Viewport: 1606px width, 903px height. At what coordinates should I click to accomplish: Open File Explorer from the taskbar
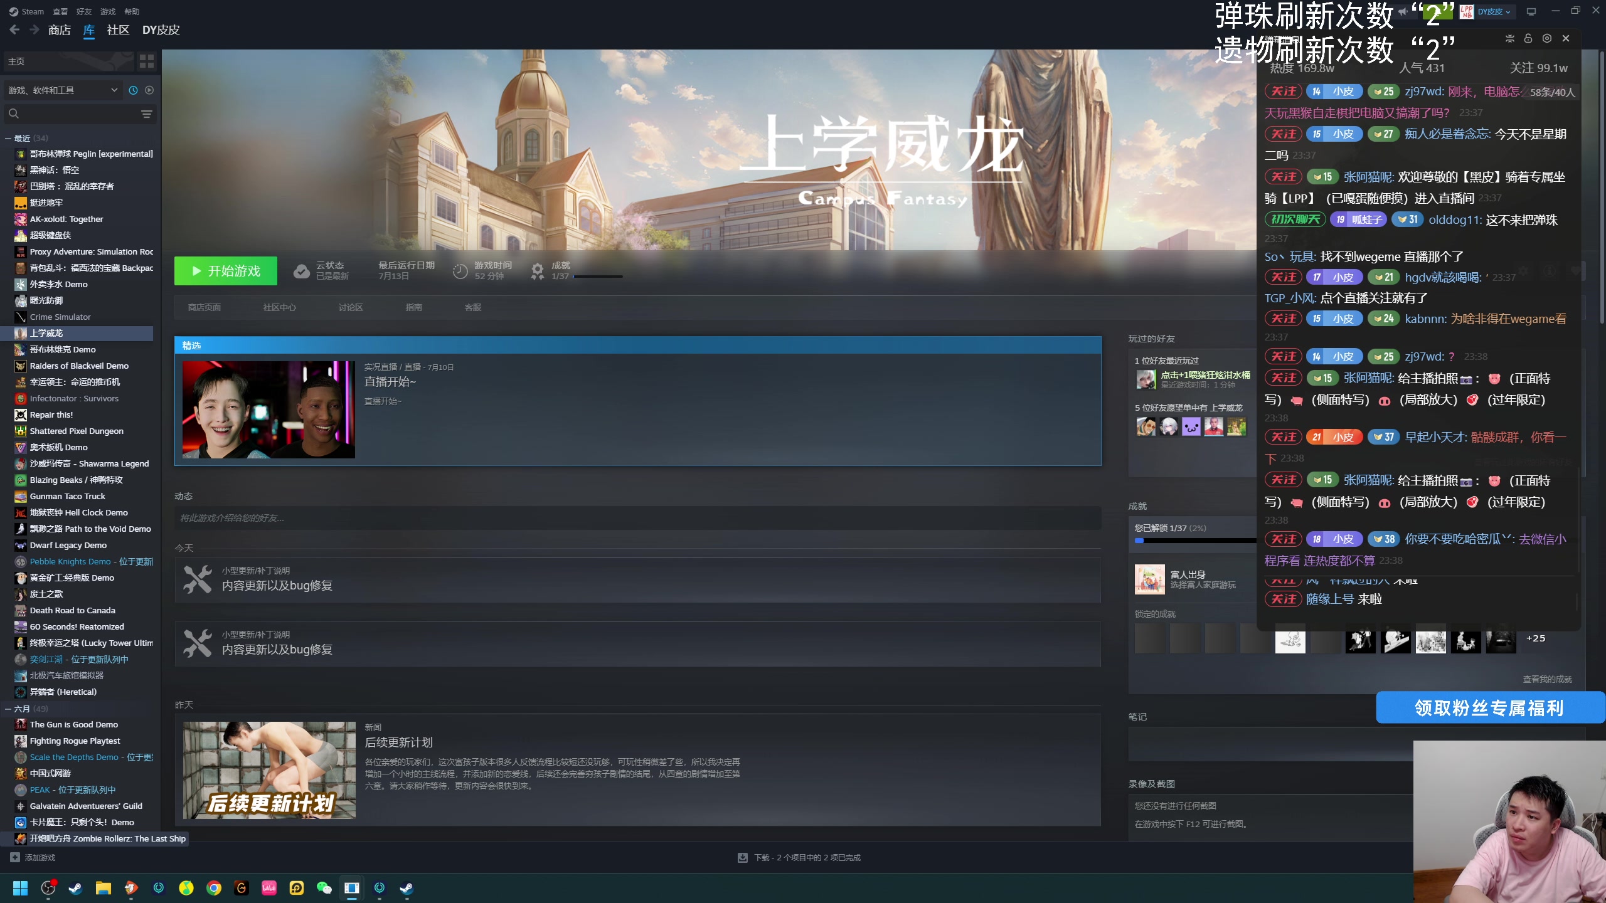[x=103, y=888]
